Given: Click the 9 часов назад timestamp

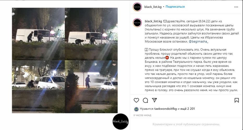Looking at the screenshot, I should pos(142,115).
